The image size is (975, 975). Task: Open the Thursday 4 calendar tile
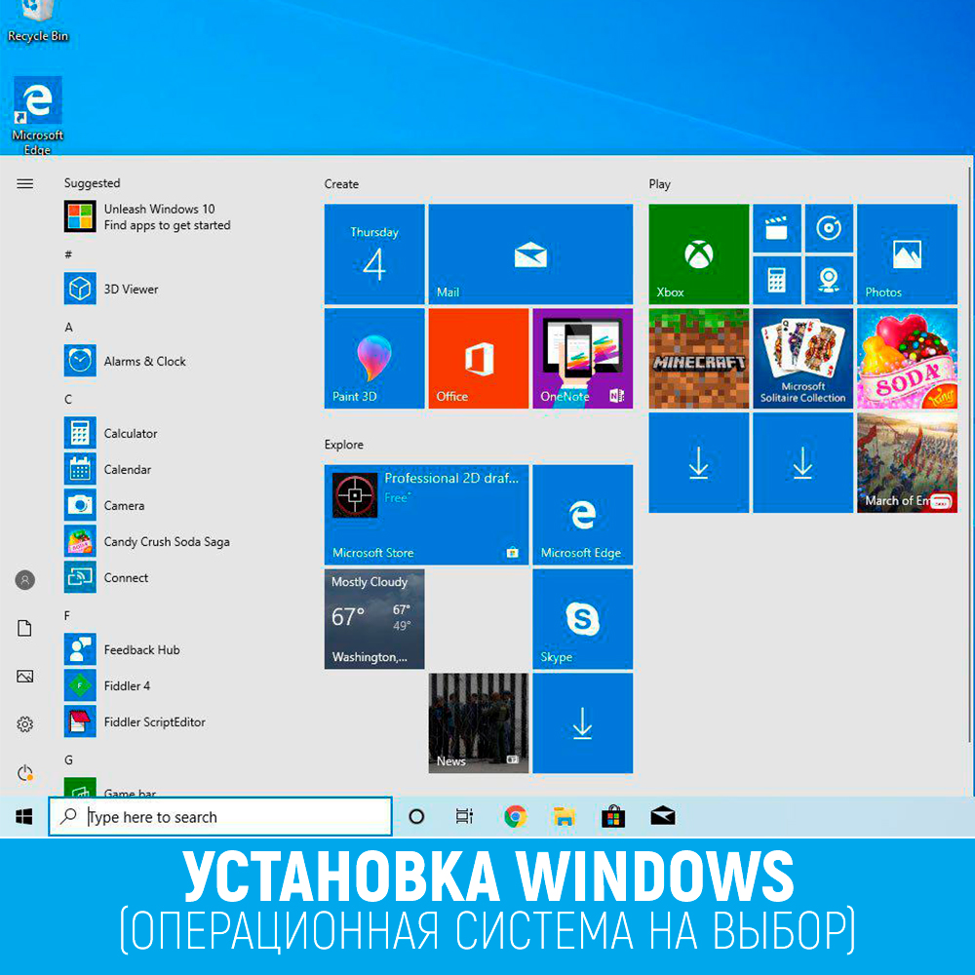(x=374, y=253)
